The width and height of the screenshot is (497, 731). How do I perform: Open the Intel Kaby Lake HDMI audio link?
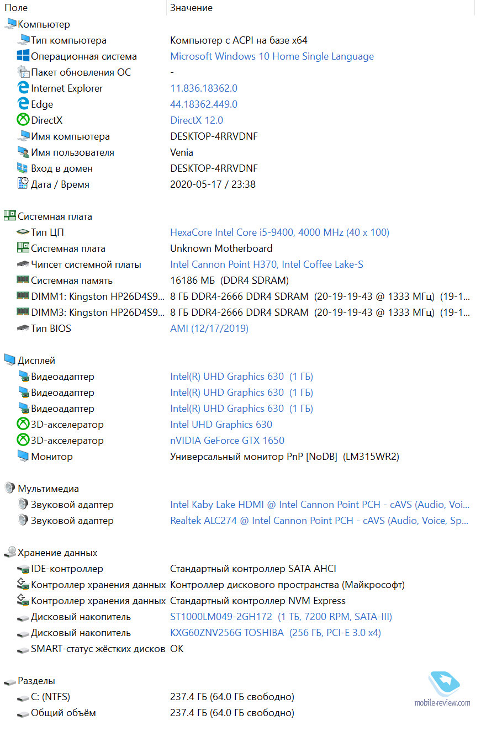320,505
